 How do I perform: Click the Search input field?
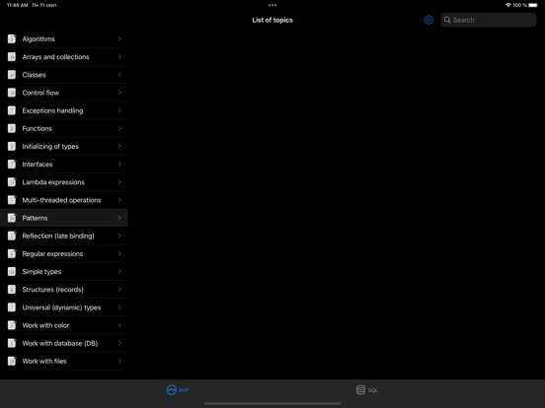tap(489, 20)
